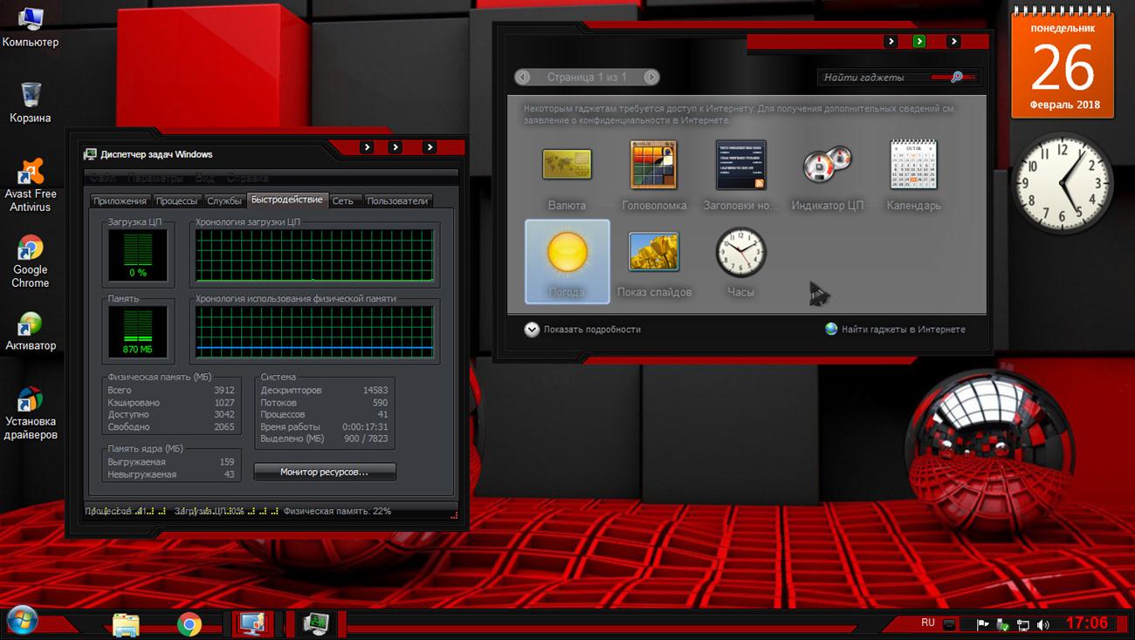Select the Головоломка puzzle gadget

(654, 166)
